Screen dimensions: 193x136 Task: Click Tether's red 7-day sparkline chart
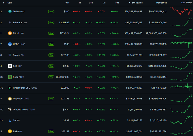pyautogui.click(x=181, y=11)
